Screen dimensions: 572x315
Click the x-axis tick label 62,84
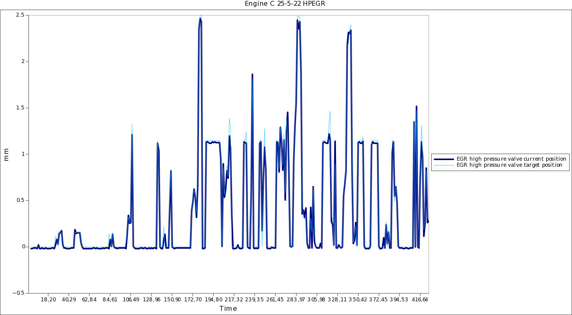click(x=90, y=300)
